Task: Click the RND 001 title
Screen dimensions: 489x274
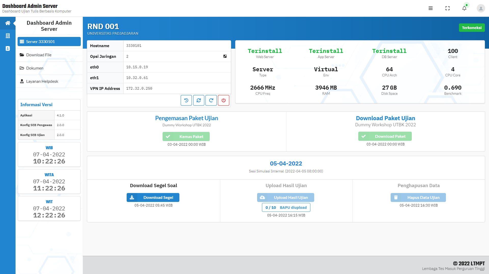Action: (103, 26)
